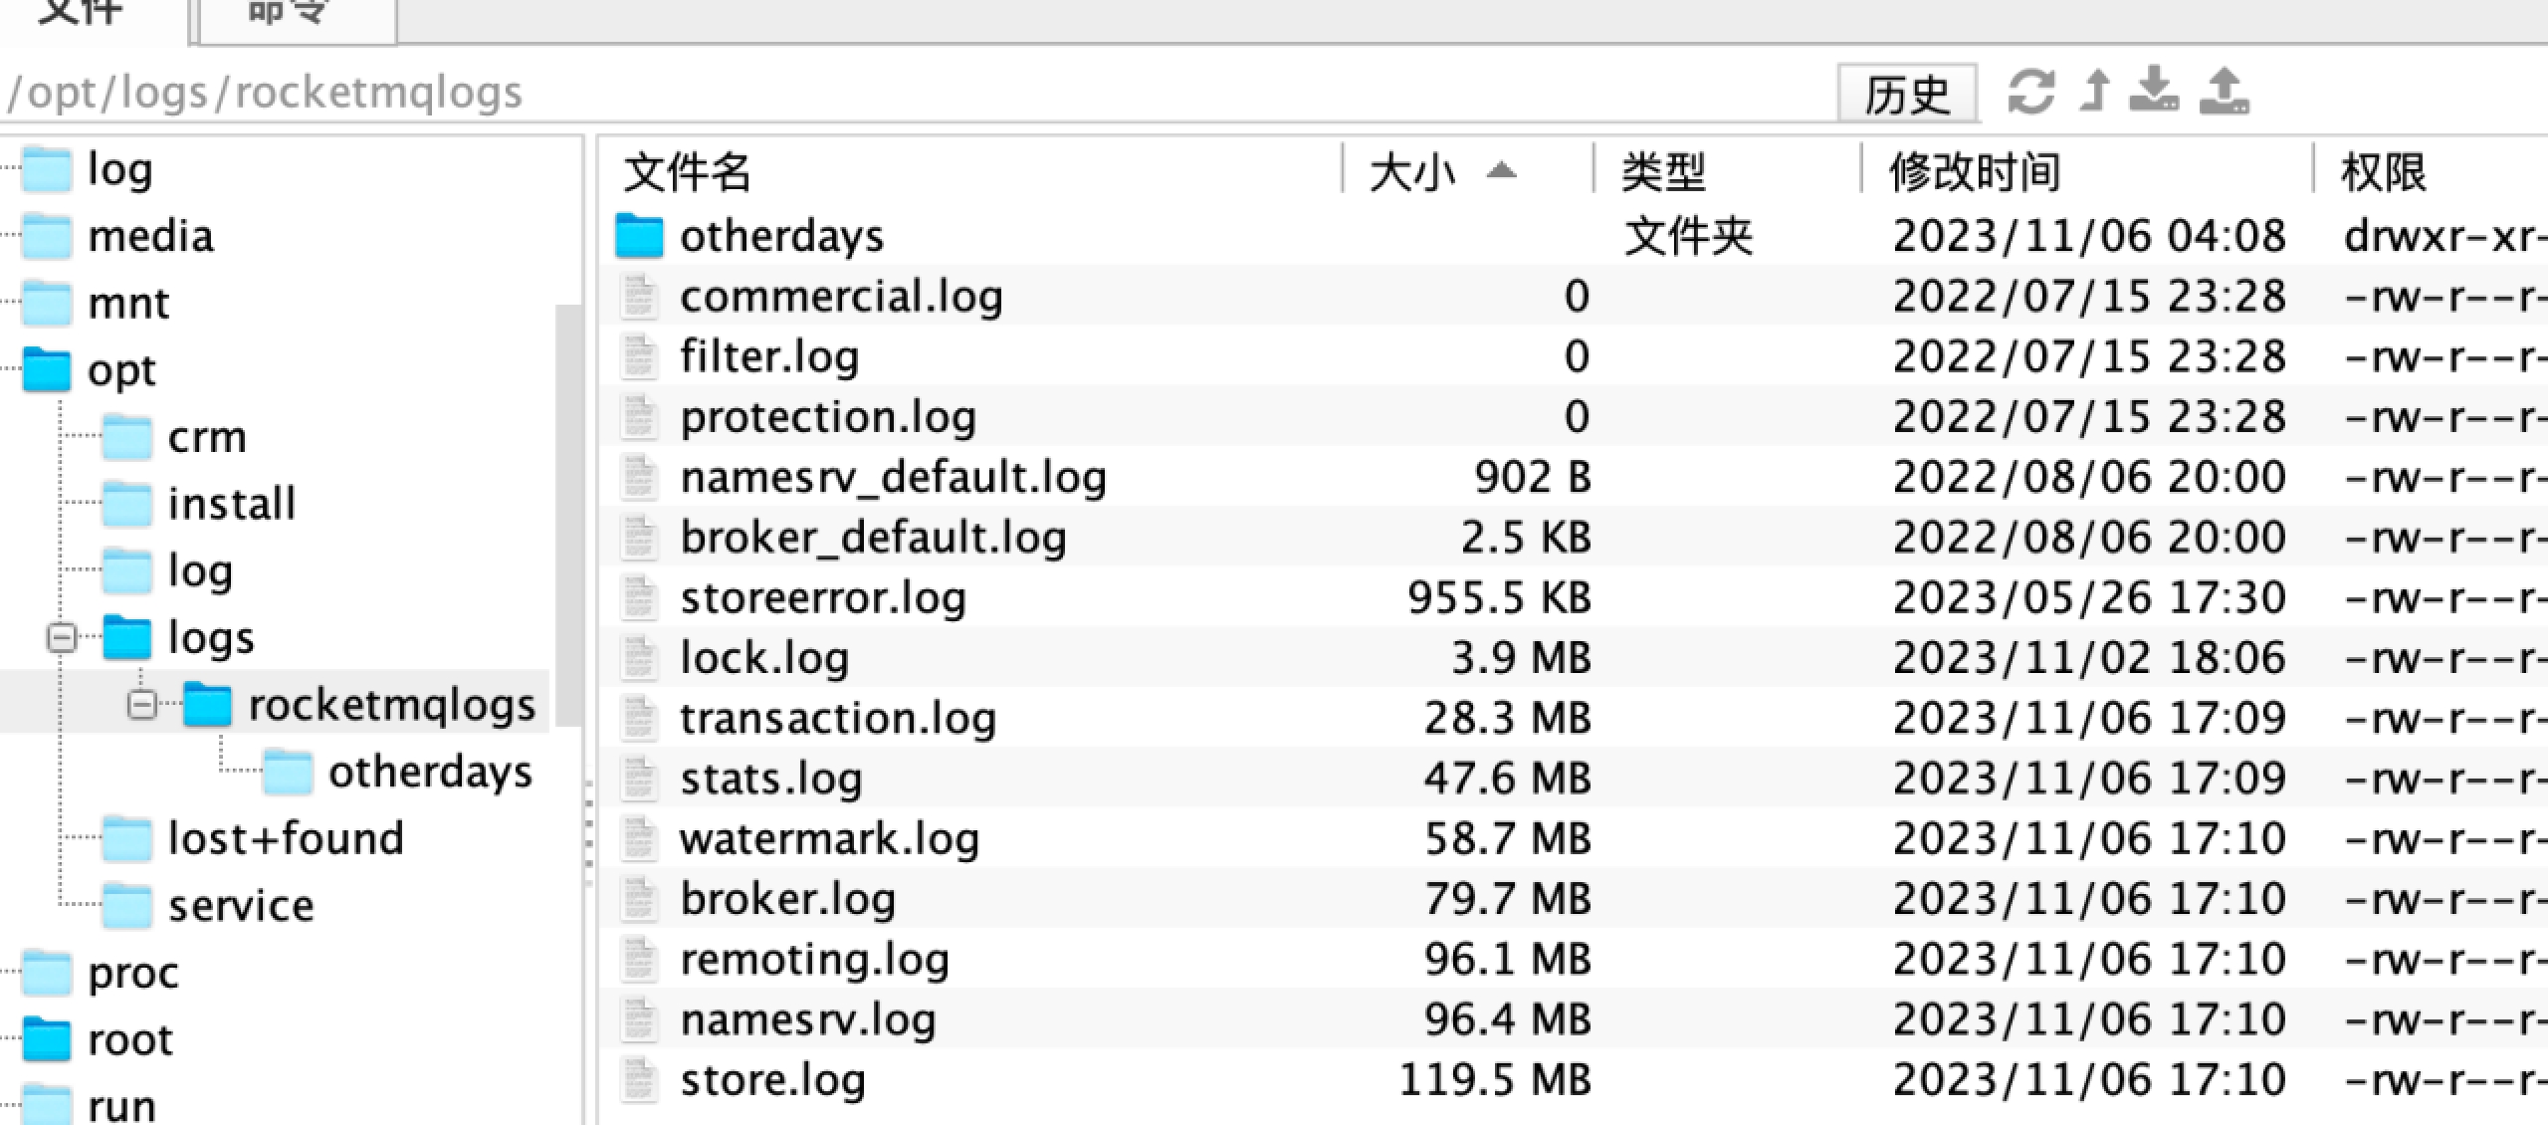Sort files by 修改时间 column
Image resolution: width=2548 pixels, height=1125 pixels.
coord(1976,171)
